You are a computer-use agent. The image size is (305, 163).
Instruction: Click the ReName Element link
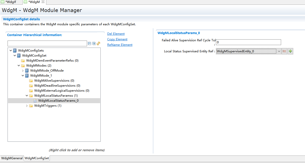[120, 45]
